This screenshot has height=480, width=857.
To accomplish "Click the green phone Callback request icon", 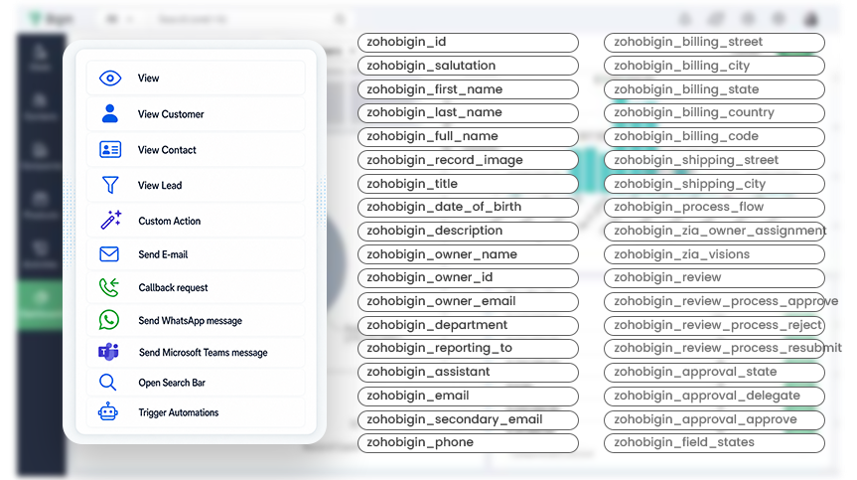I will [x=109, y=287].
